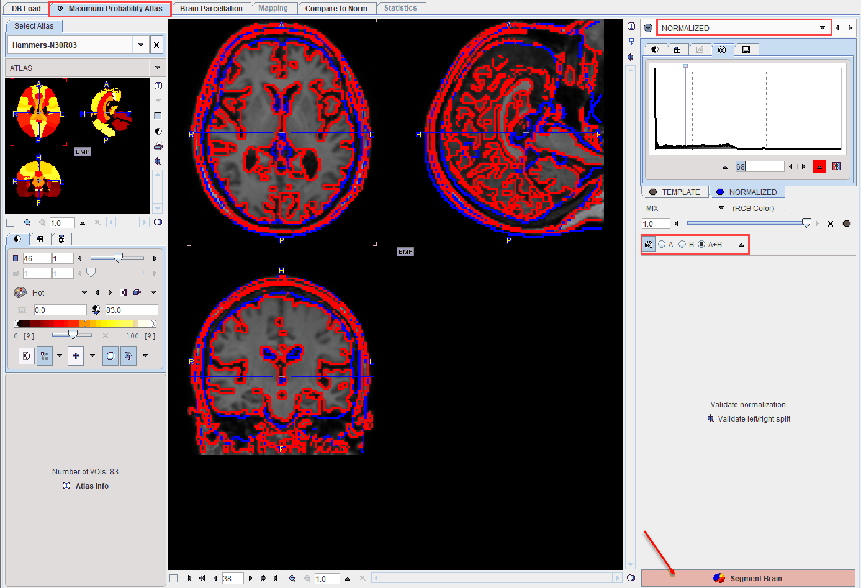861x588 pixels.
Task: Open the NORMALIZED series dropdown at top right
Action: [x=823, y=28]
